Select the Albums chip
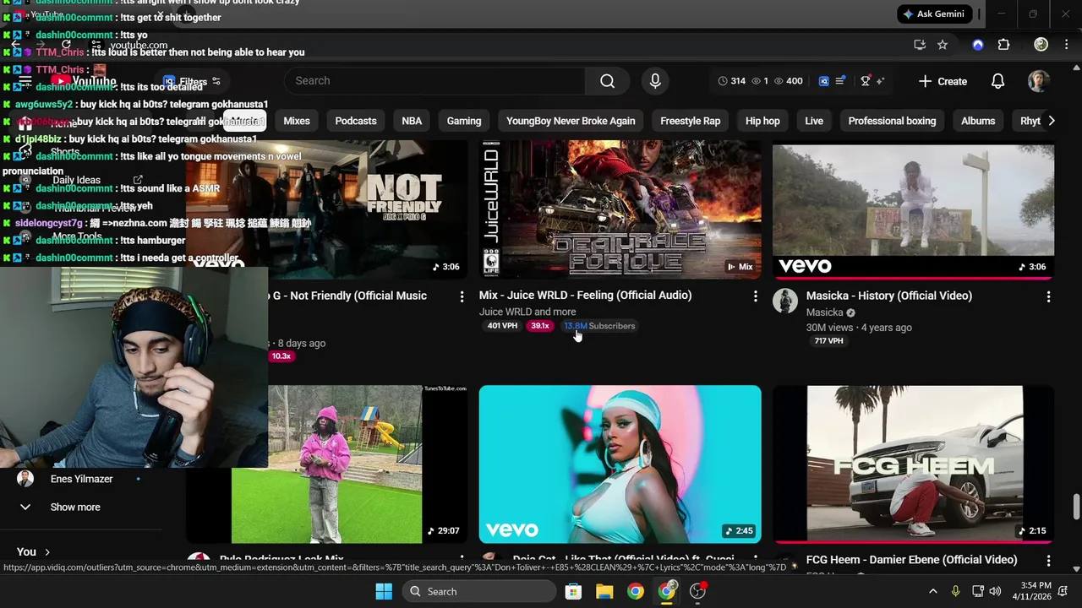 (x=978, y=121)
